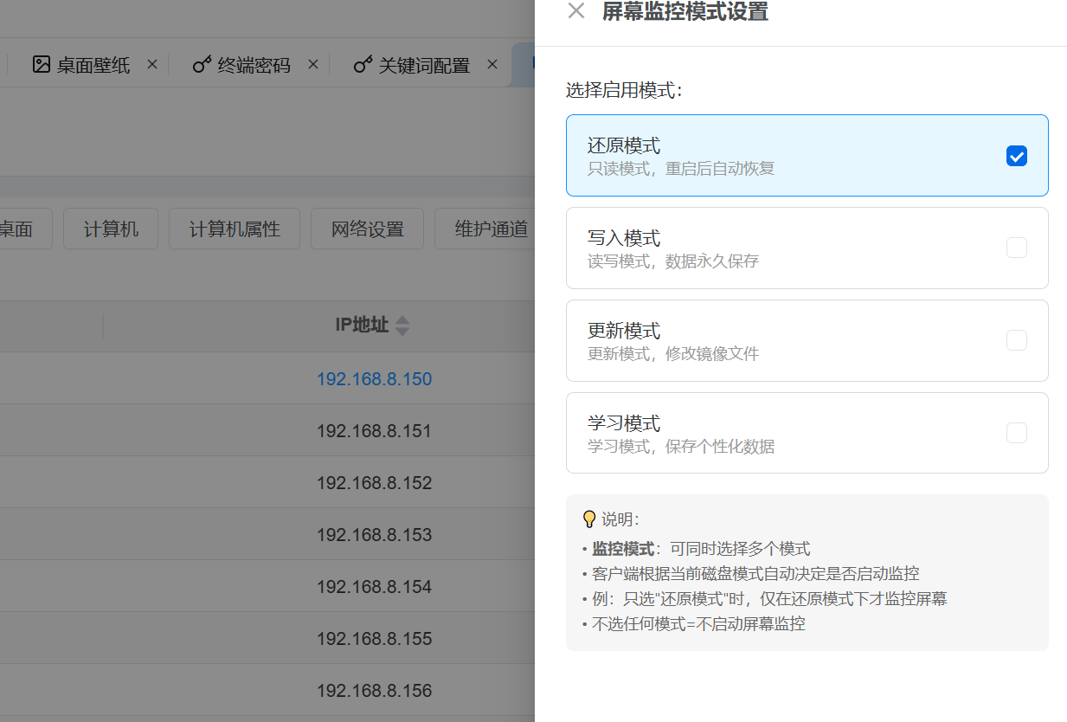Image resolution: width=1067 pixels, height=722 pixels.
Task: Close the 屏幕监控模式设置 panel
Action: click(576, 11)
